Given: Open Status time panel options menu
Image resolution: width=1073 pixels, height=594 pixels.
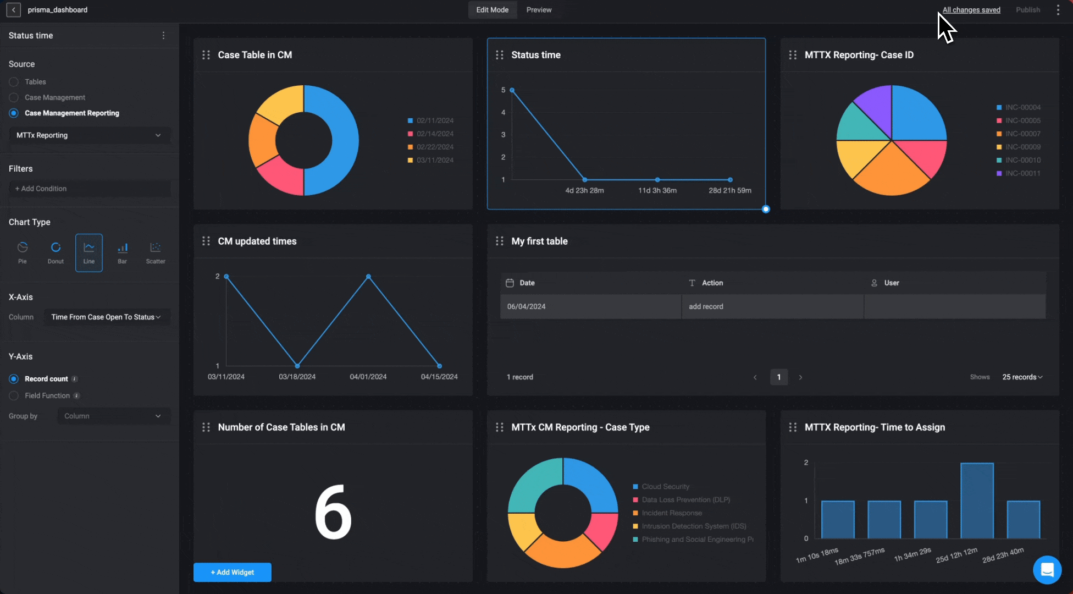Looking at the screenshot, I should pos(163,36).
